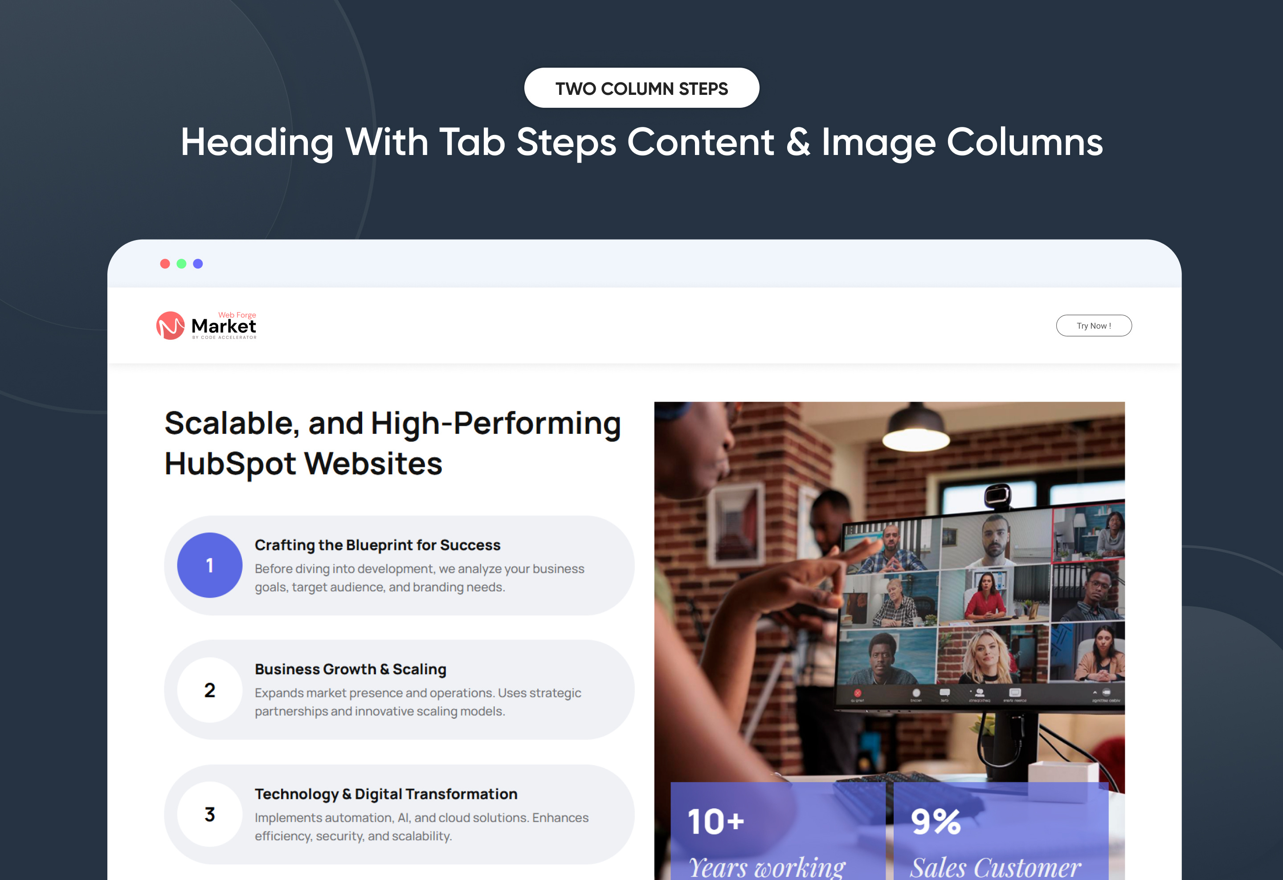Expand the third step description
Viewport: 1283px width, 880px height.
(x=400, y=815)
